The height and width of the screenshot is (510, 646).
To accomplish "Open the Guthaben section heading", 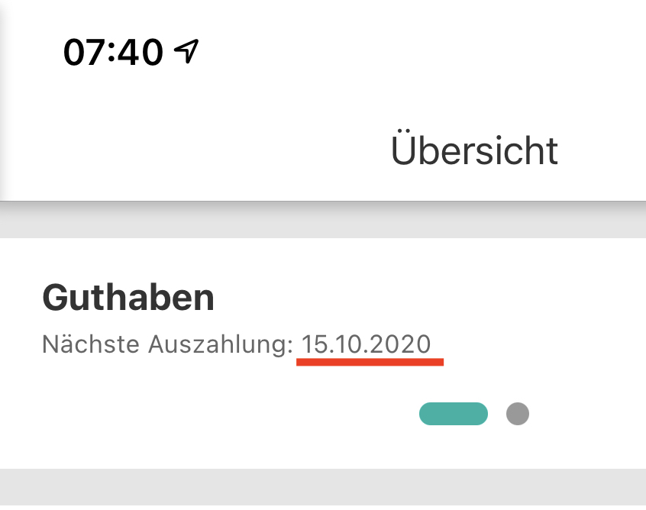I will 128,297.
